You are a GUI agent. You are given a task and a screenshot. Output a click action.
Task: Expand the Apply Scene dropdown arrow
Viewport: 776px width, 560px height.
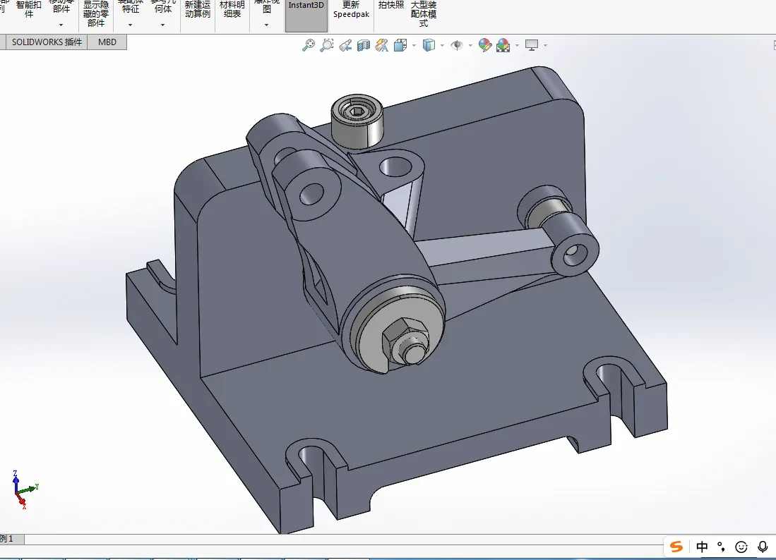(517, 45)
